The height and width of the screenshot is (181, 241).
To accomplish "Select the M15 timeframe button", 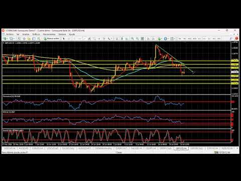I will point(189,39).
